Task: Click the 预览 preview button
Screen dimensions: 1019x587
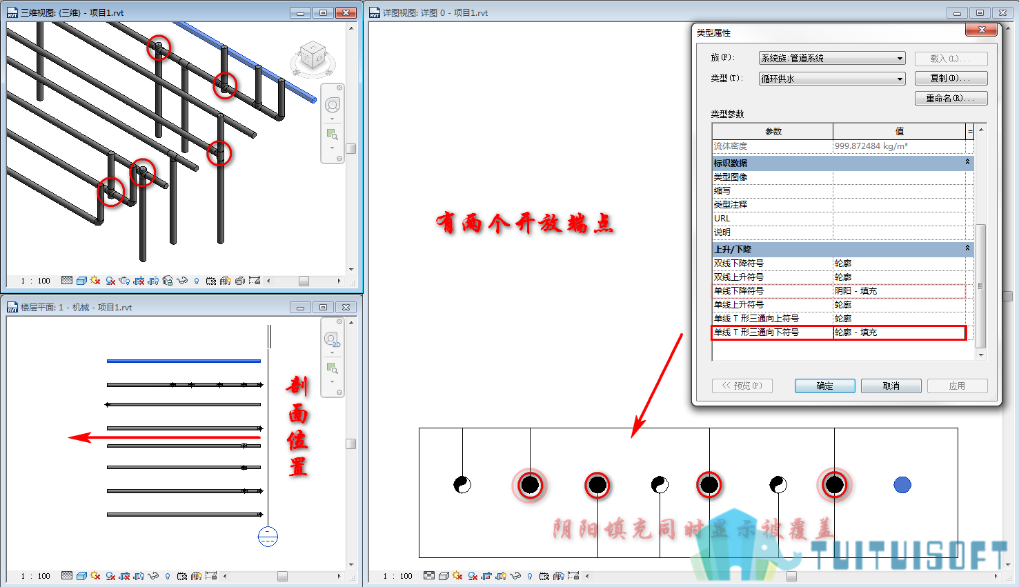Action: point(742,386)
